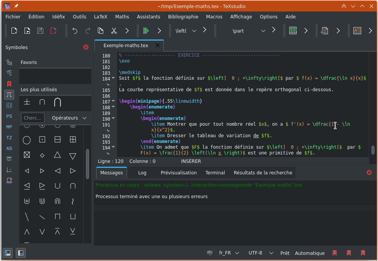Open the \left( delimiter dropdown
Screen dimensions: 378x261
(x=186, y=31)
